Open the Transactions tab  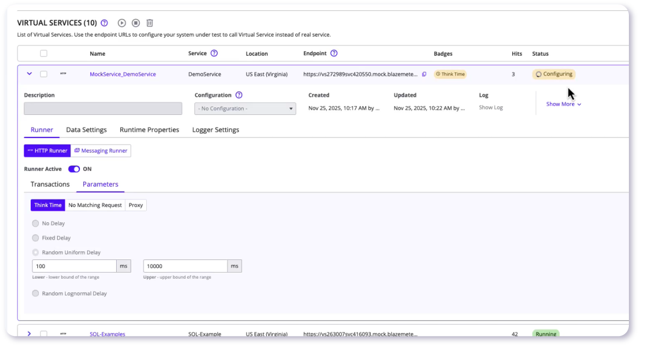click(x=50, y=184)
